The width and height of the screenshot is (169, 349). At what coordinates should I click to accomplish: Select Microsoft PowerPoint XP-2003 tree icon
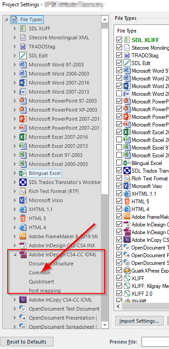coord(23,110)
